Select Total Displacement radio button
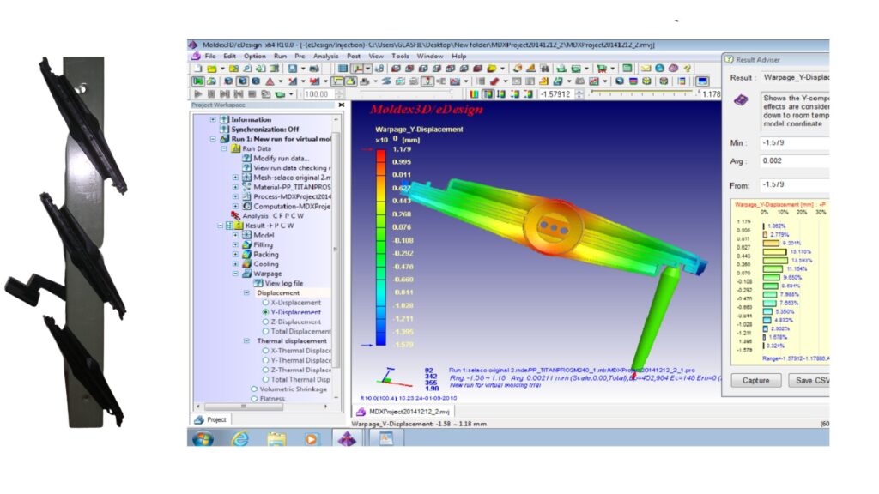The image size is (879, 494). click(x=265, y=331)
